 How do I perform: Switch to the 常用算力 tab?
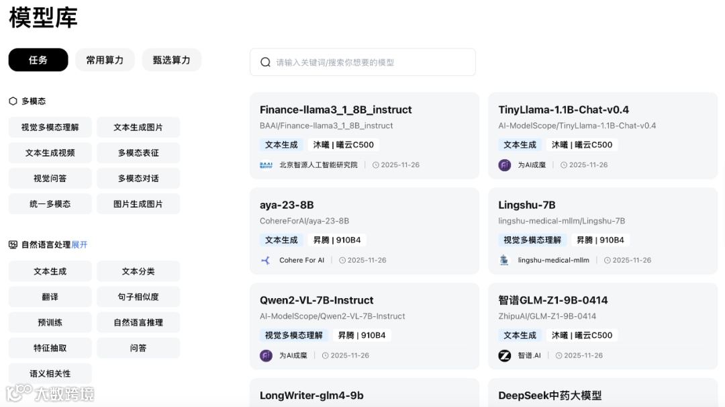click(105, 60)
